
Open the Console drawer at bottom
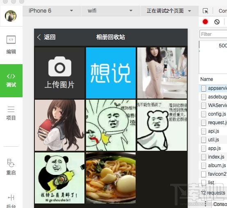220,204
